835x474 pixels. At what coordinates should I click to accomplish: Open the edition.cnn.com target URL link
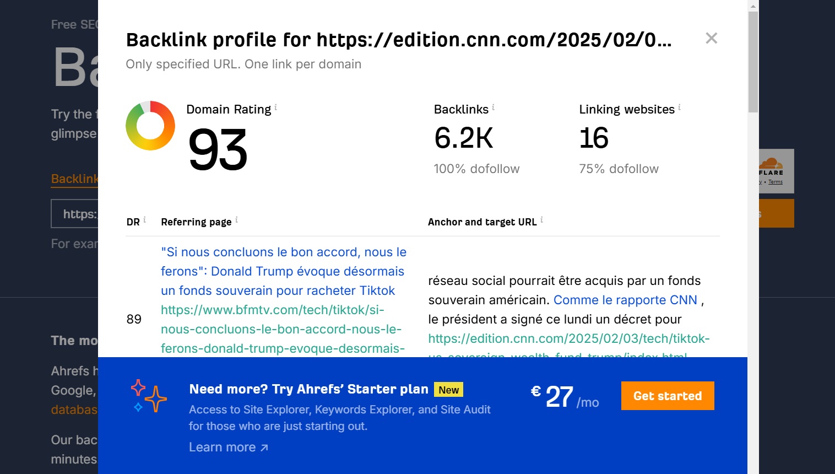(x=568, y=338)
